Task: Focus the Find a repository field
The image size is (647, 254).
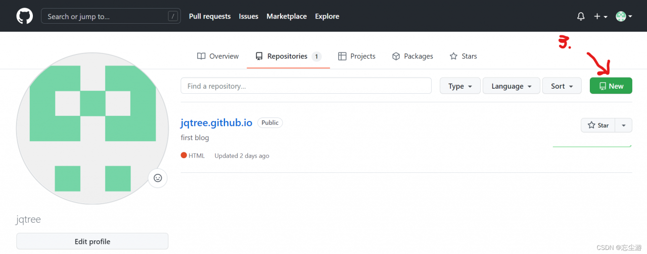Action: (x=306, y=86)
